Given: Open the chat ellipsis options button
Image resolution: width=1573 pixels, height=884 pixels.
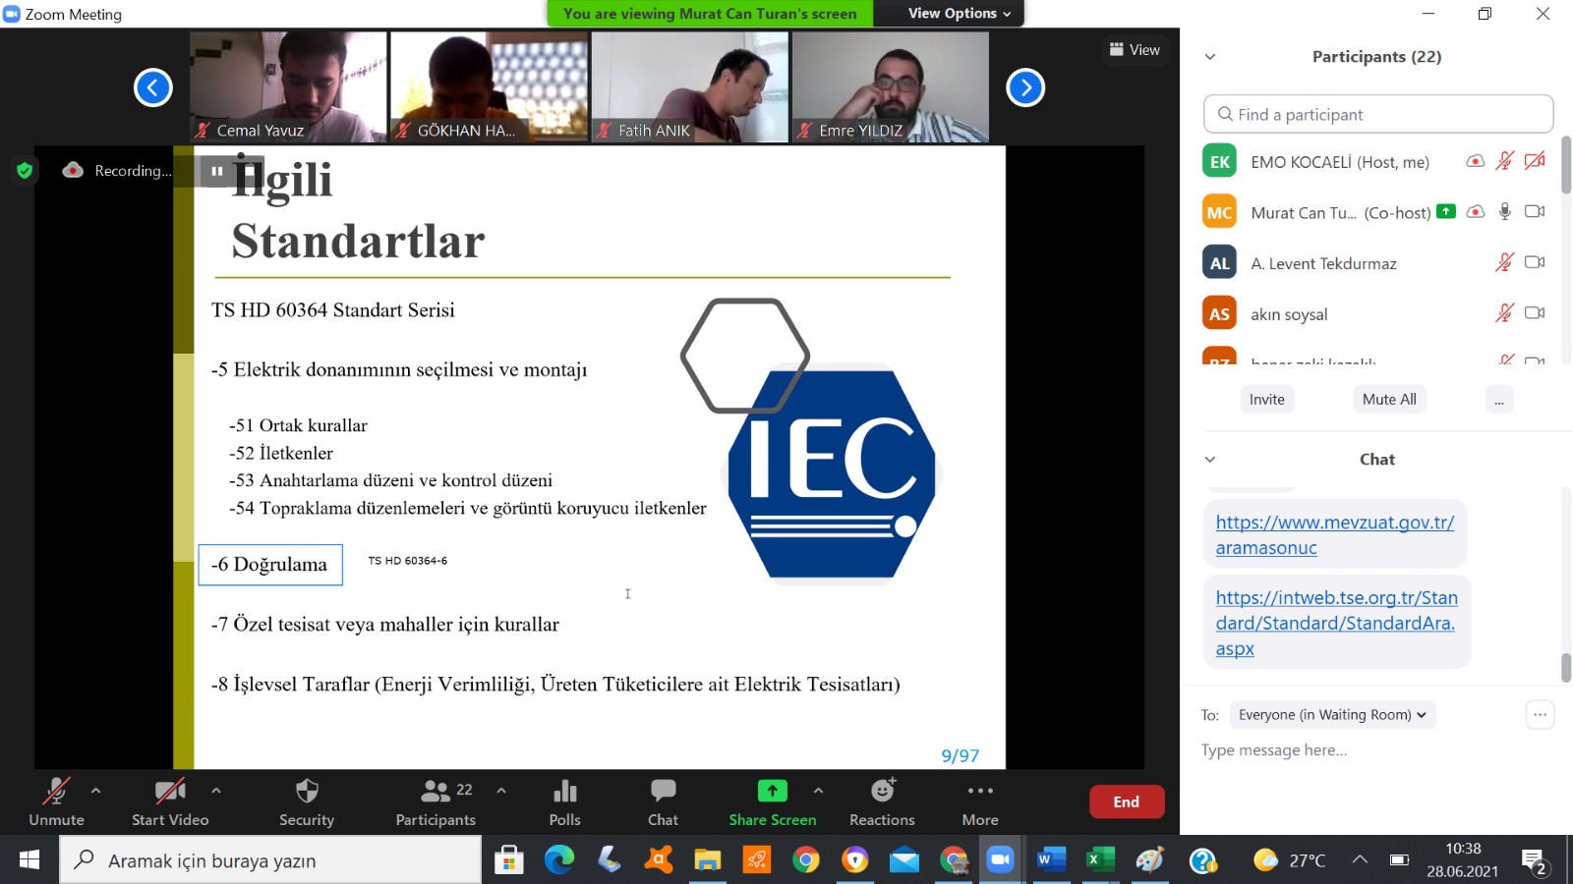Looking at the screenshot, I should tap(1540, 714).
